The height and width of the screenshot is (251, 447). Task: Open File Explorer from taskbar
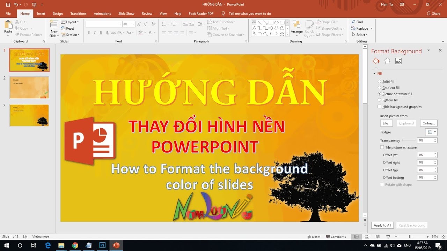(x=61, y=245)
